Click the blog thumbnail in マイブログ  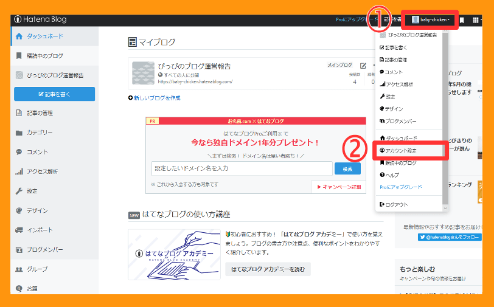[x=143, y=73]
